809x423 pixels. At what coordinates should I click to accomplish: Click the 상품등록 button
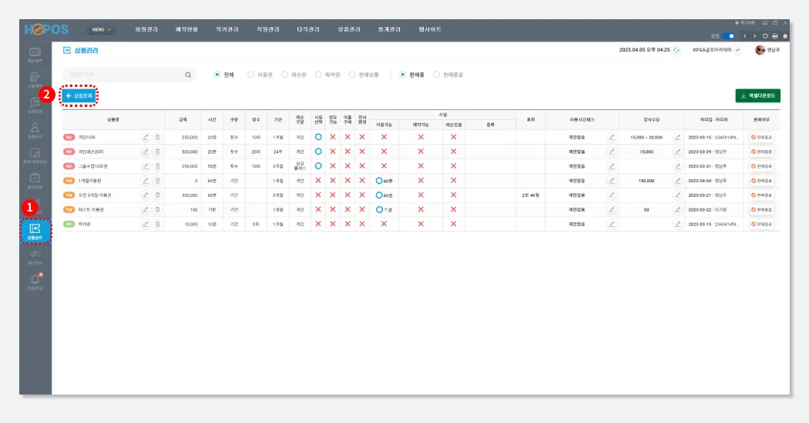79,96
